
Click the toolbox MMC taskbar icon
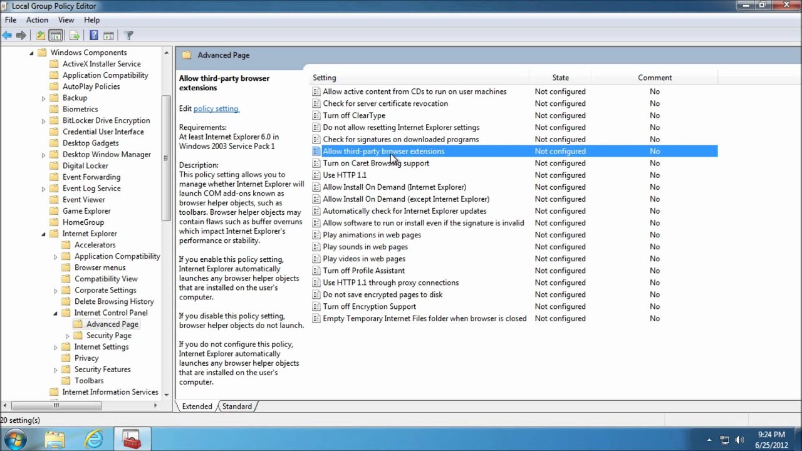[x=132, y=439]
